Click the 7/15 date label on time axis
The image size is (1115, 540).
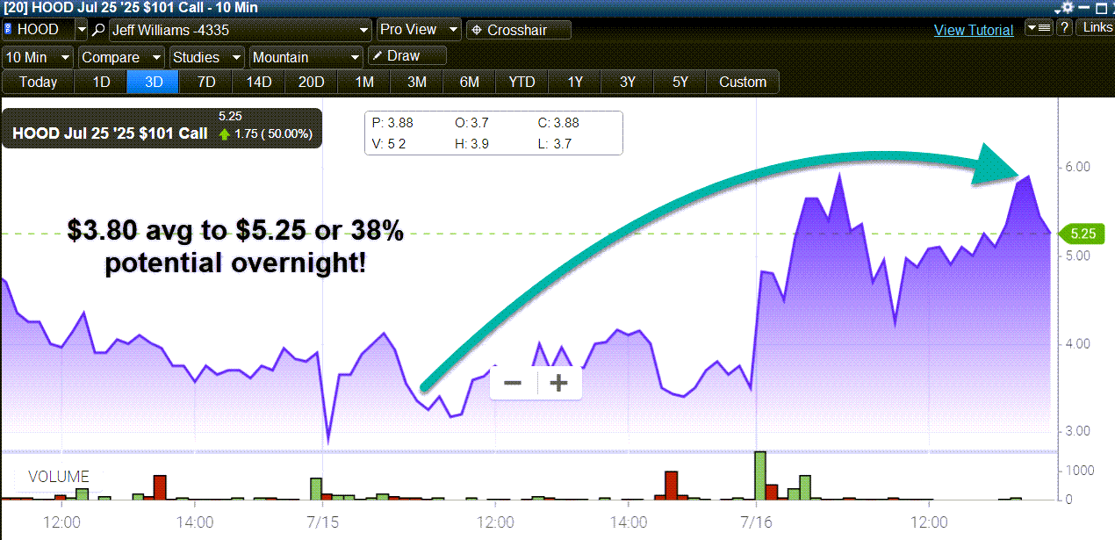(x=323, y=522)
